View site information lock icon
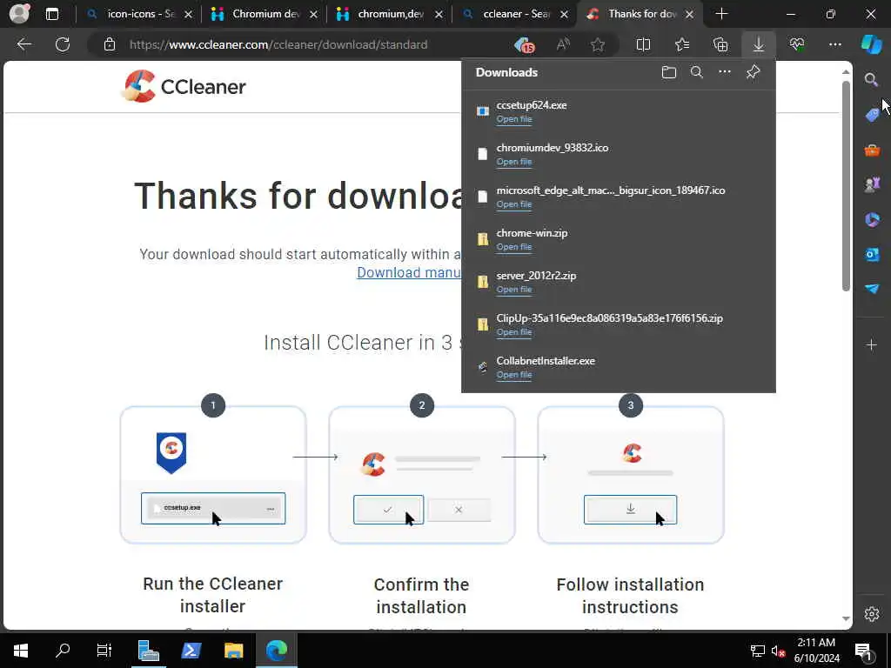This screenshot has height=668, width=891. point(110,44)
